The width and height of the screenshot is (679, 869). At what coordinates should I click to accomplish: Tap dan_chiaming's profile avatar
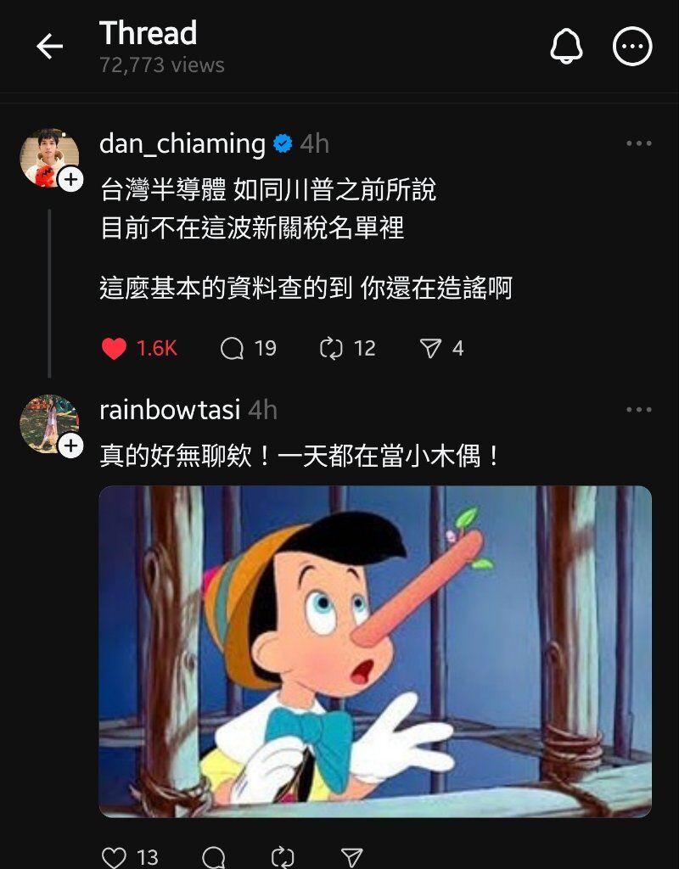pyautogui.click(x=48, y=159)
